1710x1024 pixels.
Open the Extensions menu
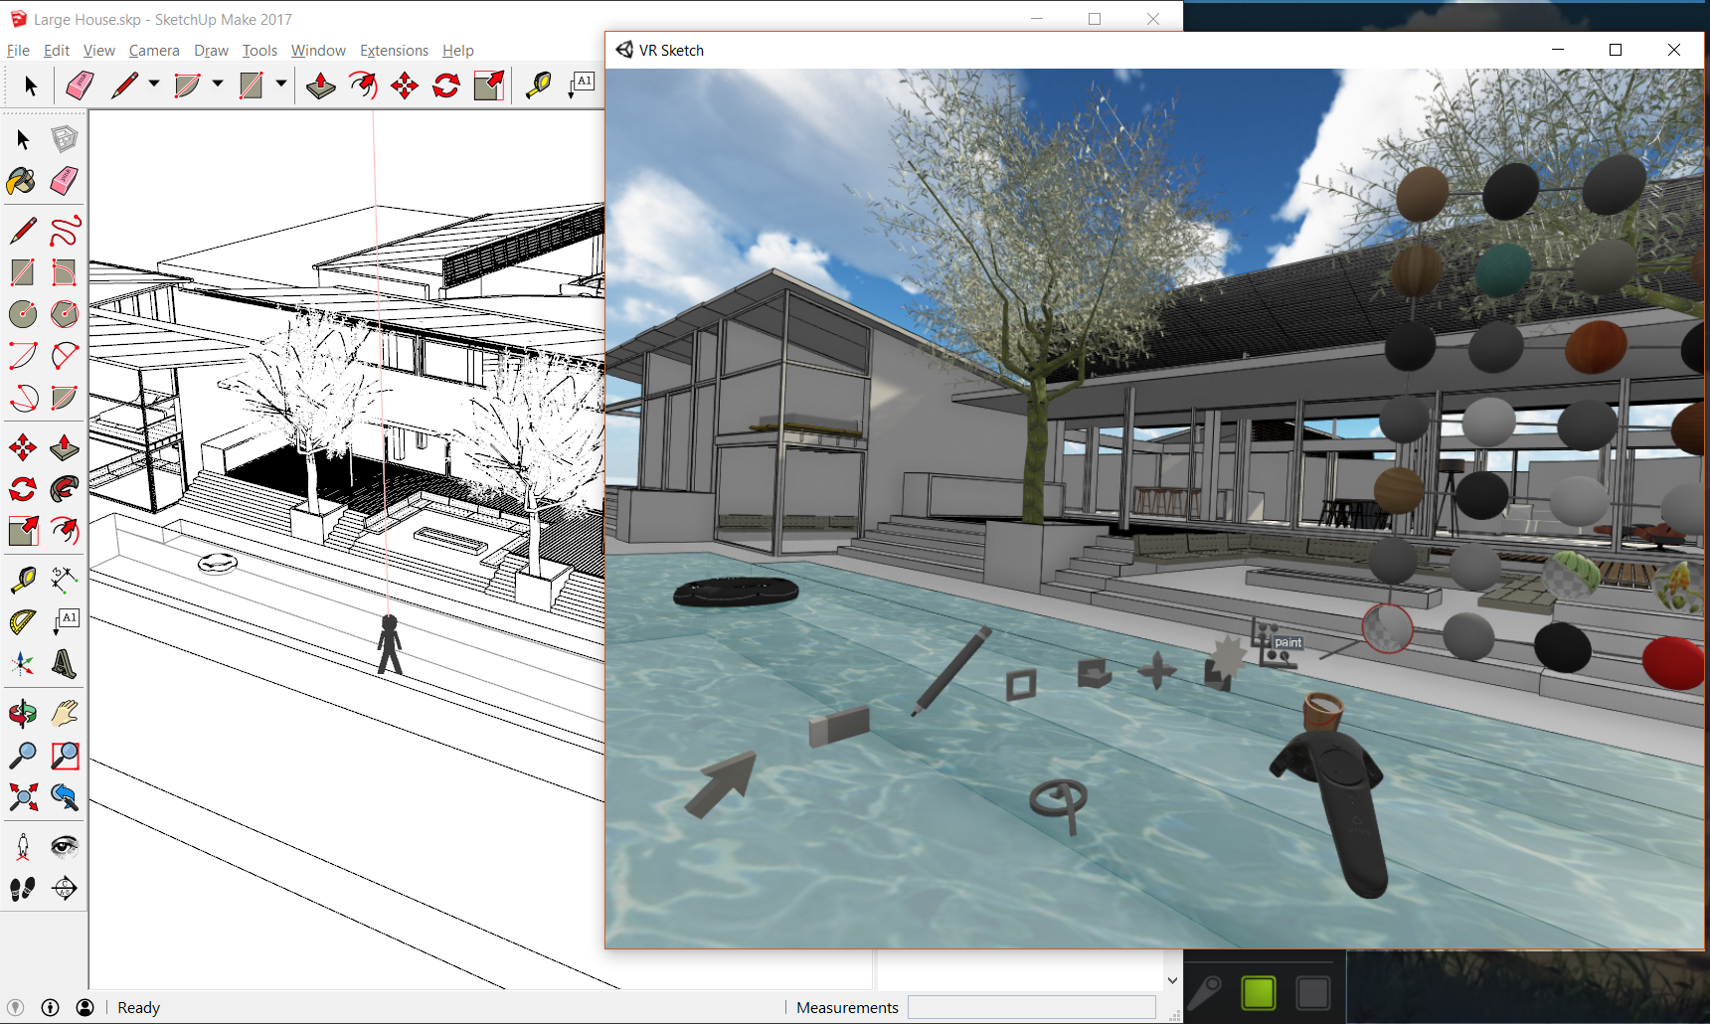click(x=394, y=50)
